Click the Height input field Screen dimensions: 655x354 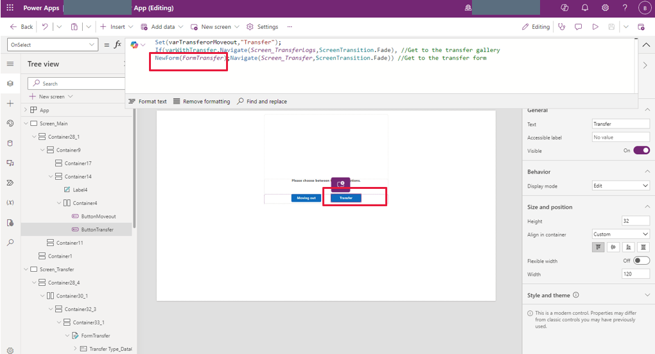point(635,221)
